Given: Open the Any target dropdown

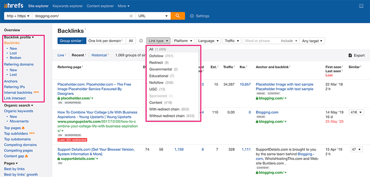Looking at the screenshot, I should 312,41.
